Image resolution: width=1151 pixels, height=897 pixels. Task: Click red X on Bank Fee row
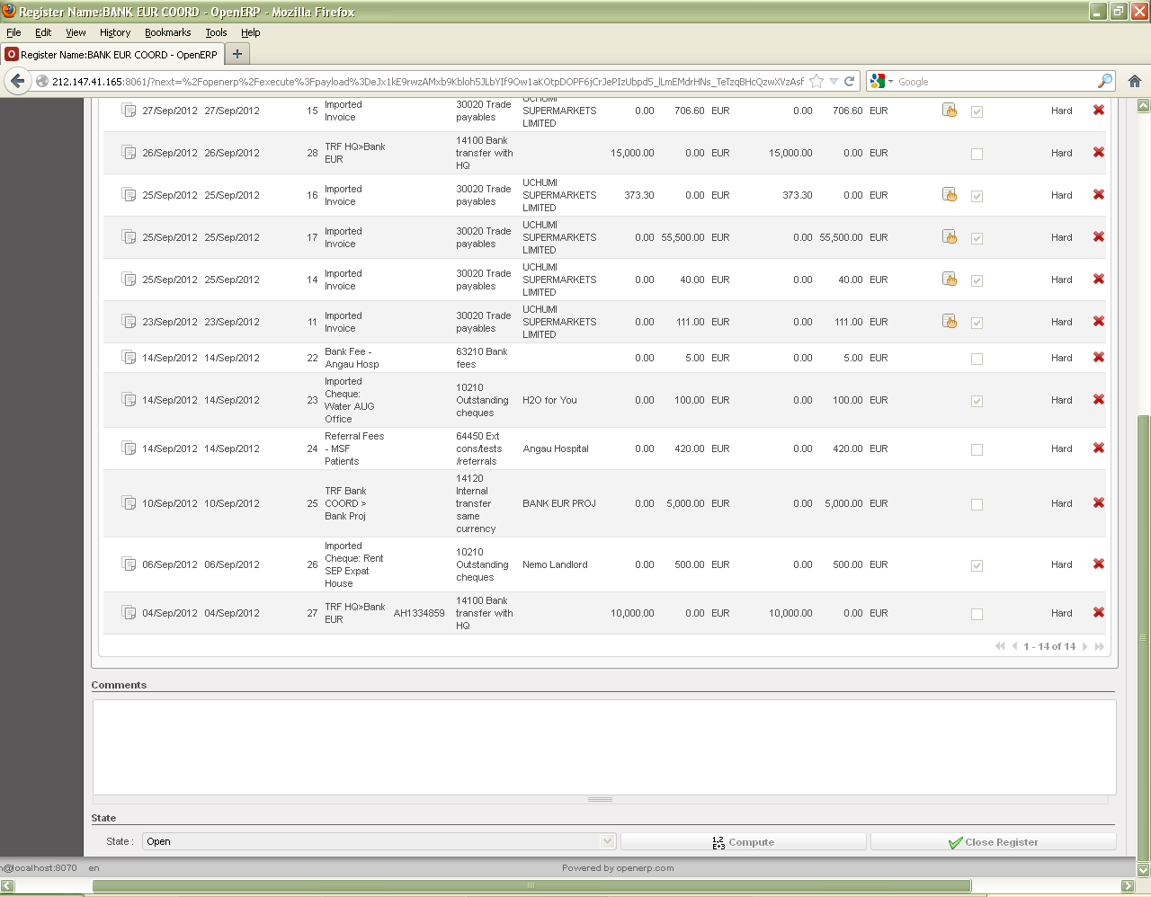coord(1098,358)
